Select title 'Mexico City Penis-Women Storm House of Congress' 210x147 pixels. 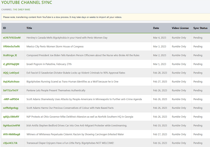click(55, 47)
